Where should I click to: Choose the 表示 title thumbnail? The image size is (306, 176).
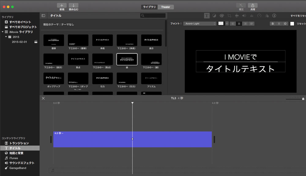(151, 40)
